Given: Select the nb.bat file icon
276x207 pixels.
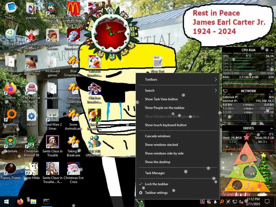Looking at the screenshot, I should pyautogui.click(x=31, y=118).
